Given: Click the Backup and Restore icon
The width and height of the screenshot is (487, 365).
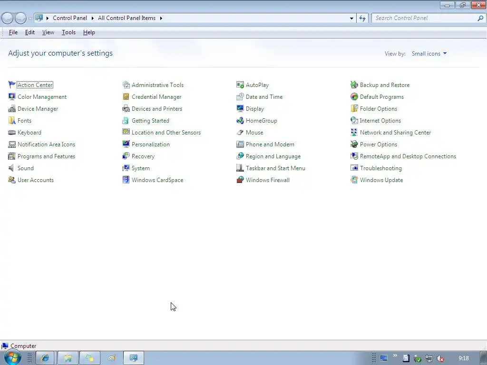Looking at the screenshot, I should [354, 85].
